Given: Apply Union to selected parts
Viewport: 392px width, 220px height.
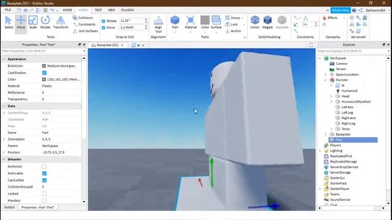Looking at the screenshot, I should click(255, 23).
